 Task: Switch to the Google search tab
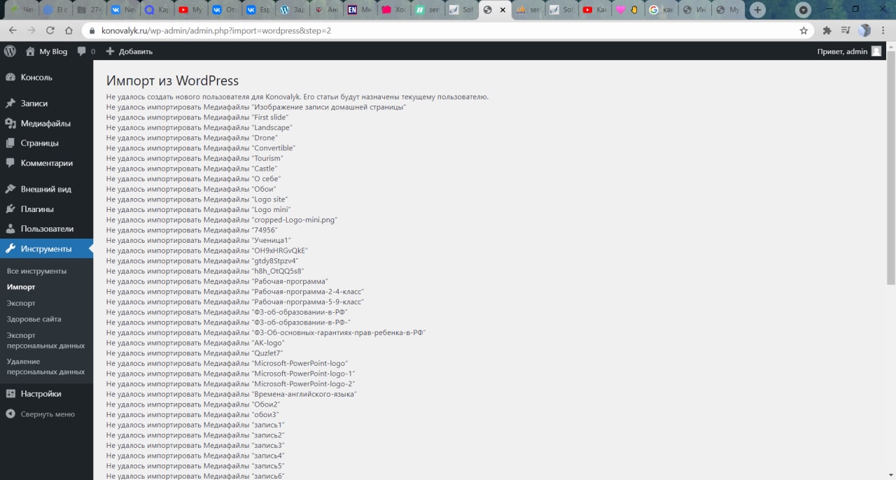(661, 10)
